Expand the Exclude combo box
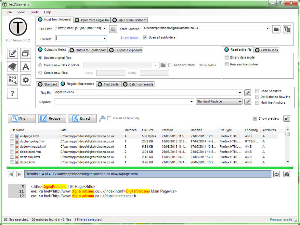The image size is (300, 225). [105, 38]
